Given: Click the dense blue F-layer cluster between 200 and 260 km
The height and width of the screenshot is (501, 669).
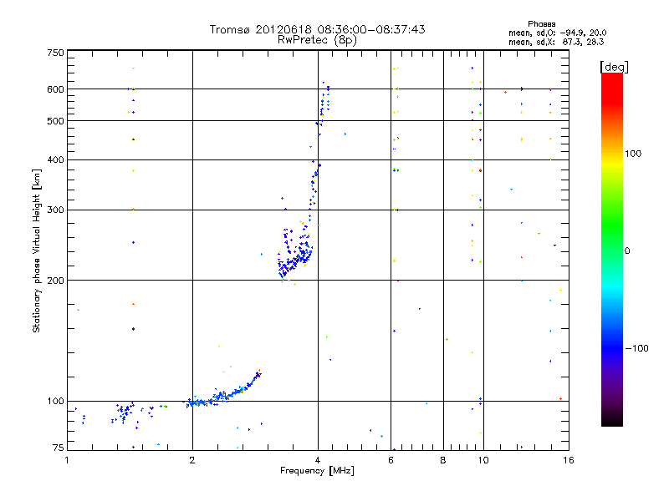Looking at the screenshot, I should 295,253.
